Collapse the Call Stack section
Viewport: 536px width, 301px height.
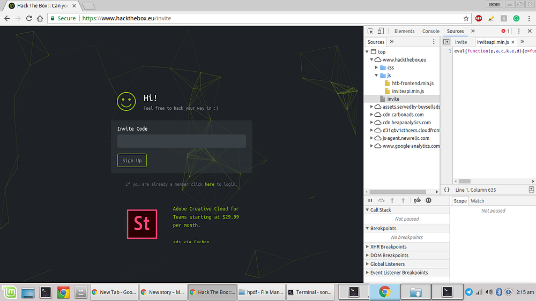[367, 210]
